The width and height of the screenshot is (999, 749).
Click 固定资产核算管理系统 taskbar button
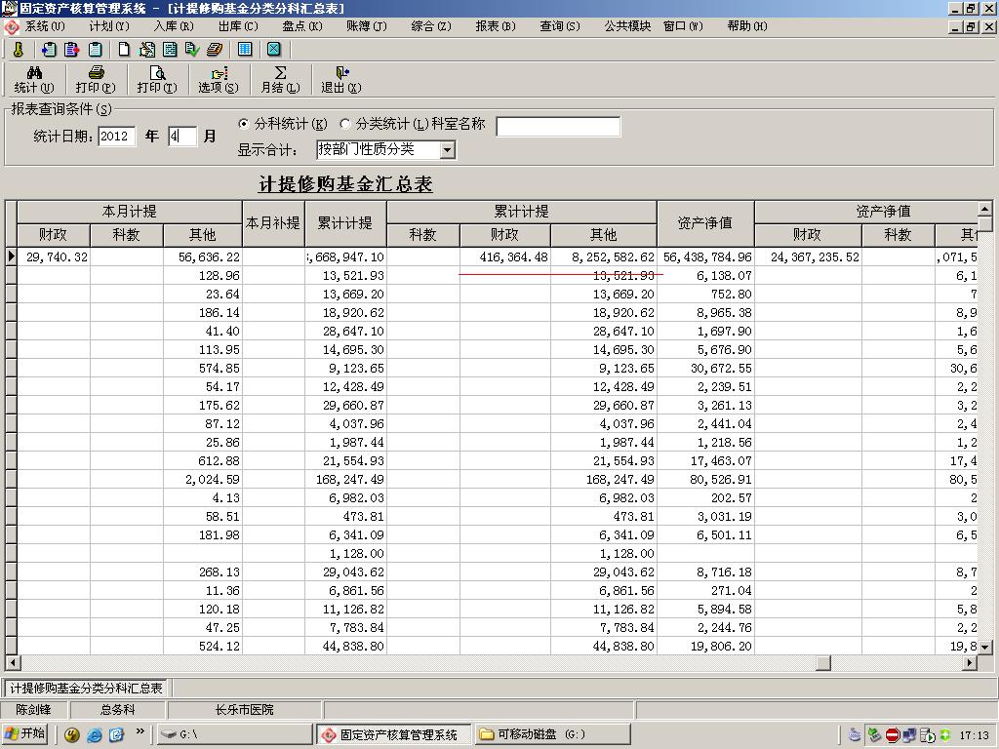(394, 734)
